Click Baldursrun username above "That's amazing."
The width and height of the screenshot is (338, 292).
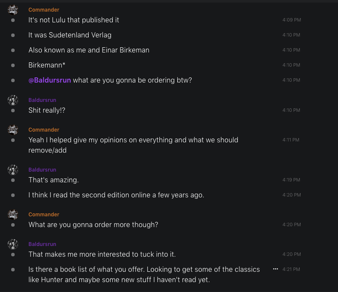click(x=42, y=170)
